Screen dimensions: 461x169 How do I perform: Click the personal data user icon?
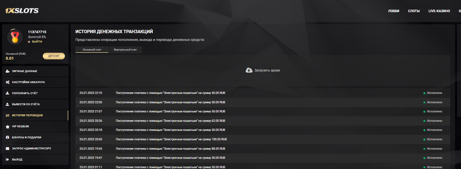[7, 71]
